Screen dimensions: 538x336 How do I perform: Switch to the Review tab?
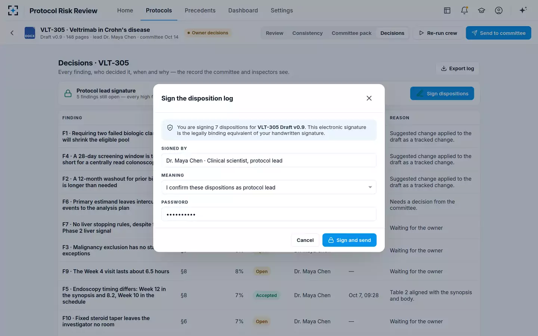point(275,33)
